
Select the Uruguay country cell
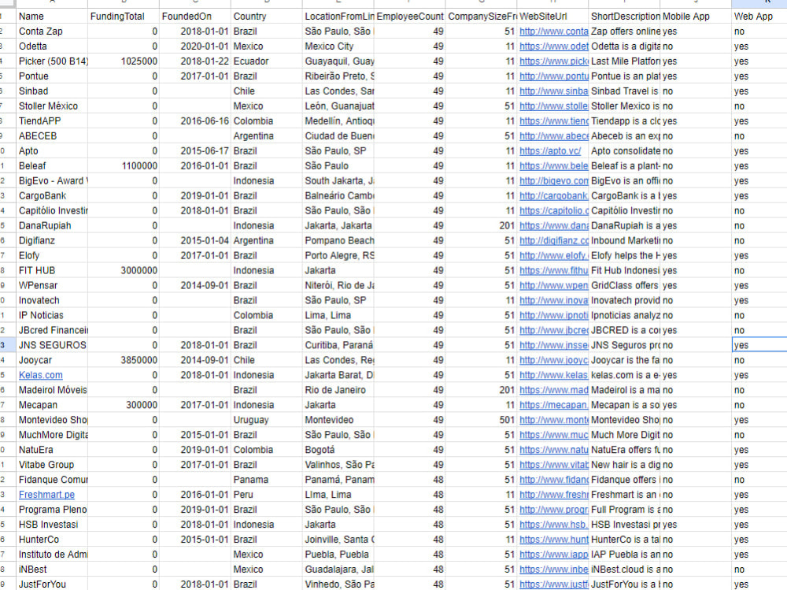pos(267,420)
